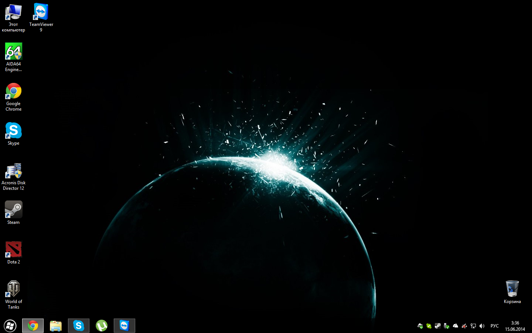Viewport: 532px width, 333px height.
Task: Select the AIDA64 Engine desktop shortcut
Action: click(14, 57)
